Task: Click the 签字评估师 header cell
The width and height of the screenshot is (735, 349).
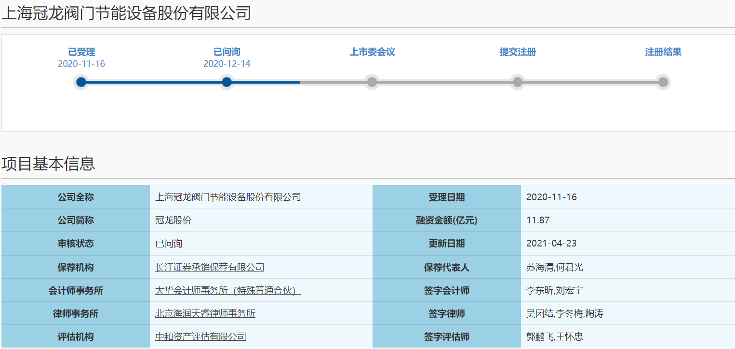Action: coord(447,336)
